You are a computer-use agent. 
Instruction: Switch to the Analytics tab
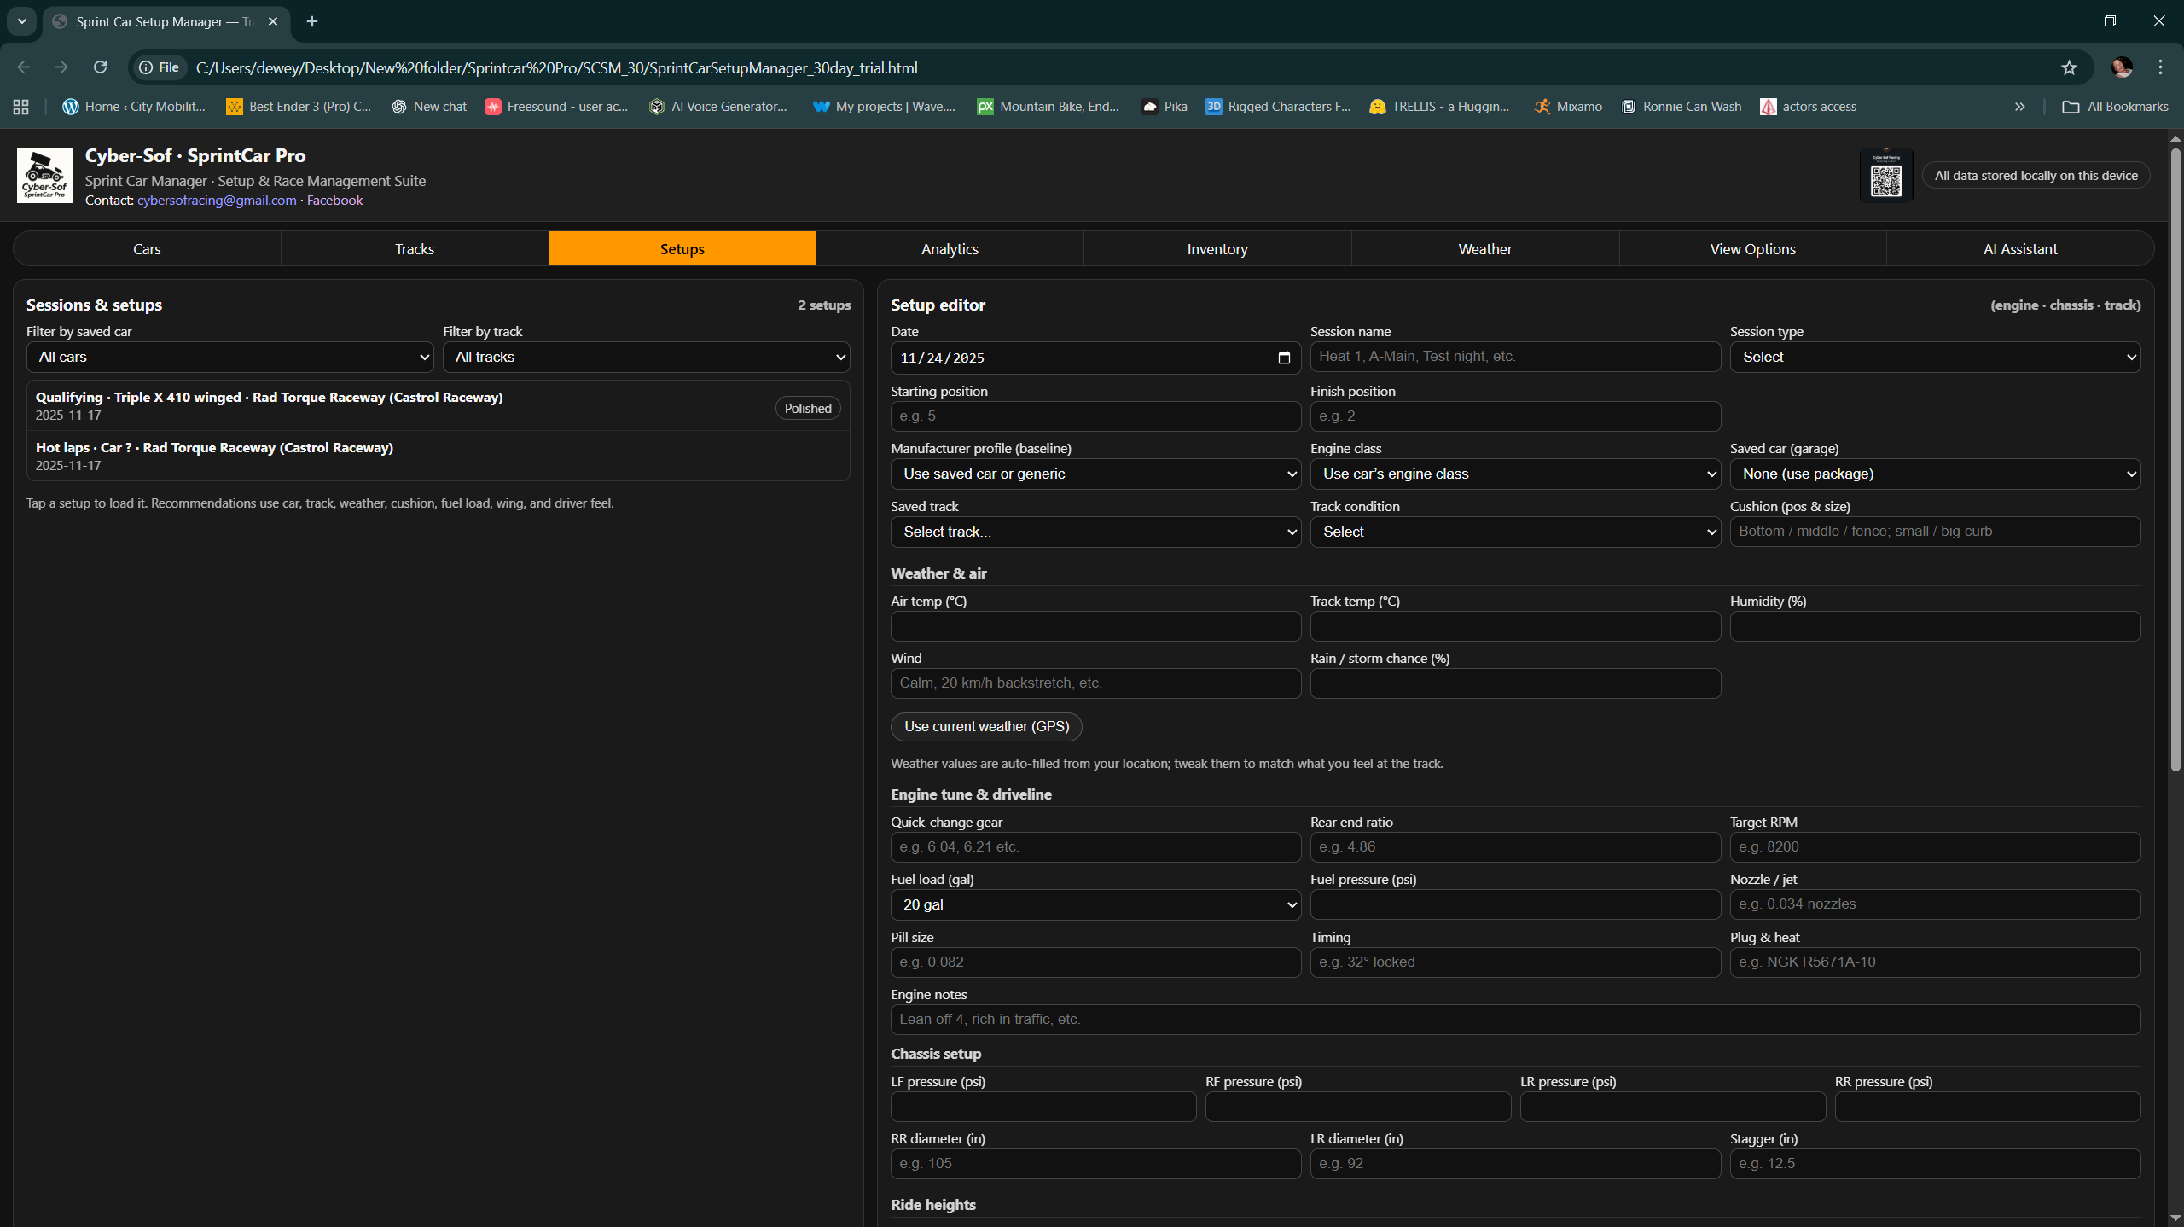click(x=950, y=249)
